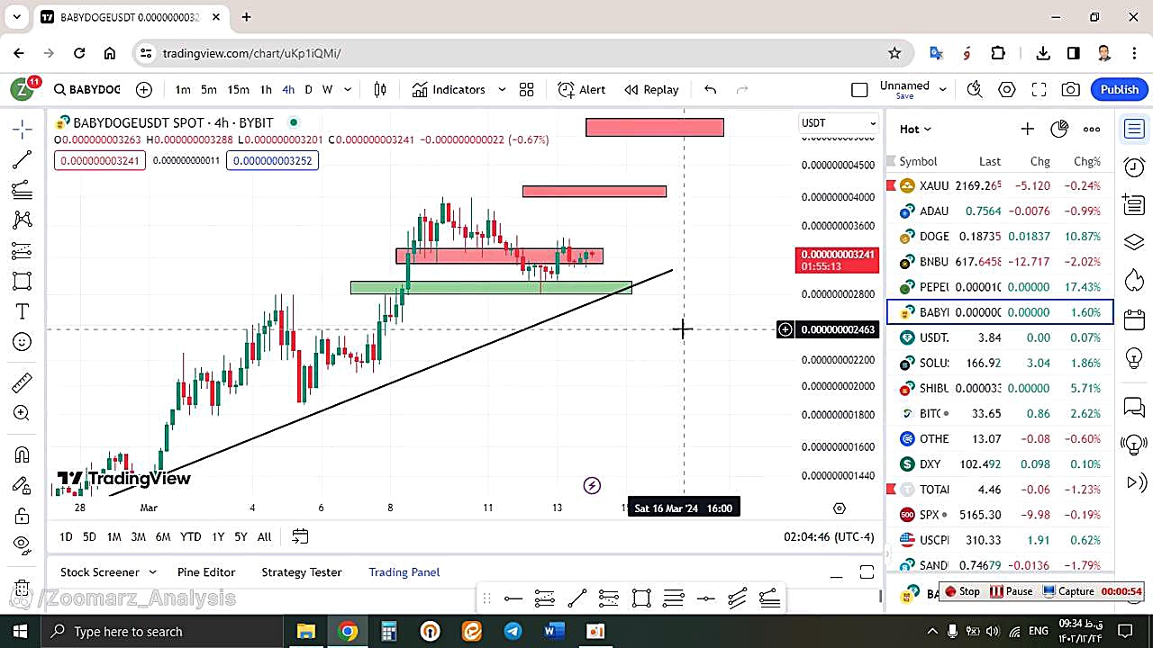Image resolution: width=1153 pixels, height=648 pixels.
Task: Open the chats speech bubble panel
Action: (1134, 407)
